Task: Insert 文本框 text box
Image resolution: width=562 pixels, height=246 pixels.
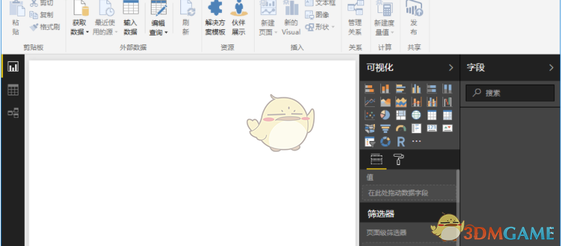Action: (x=320, y=3)
